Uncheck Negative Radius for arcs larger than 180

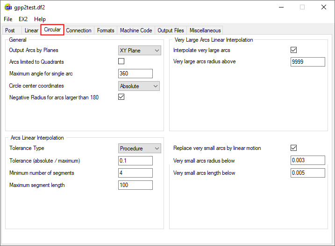click(121, 97)
